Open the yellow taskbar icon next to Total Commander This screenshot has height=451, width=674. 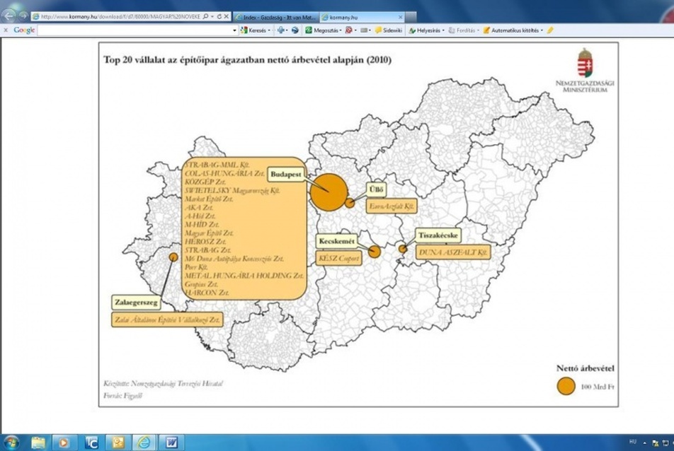point(118,443)
